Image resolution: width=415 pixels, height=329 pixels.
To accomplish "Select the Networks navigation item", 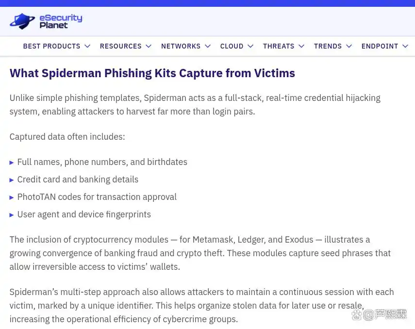I will [181, 46].
